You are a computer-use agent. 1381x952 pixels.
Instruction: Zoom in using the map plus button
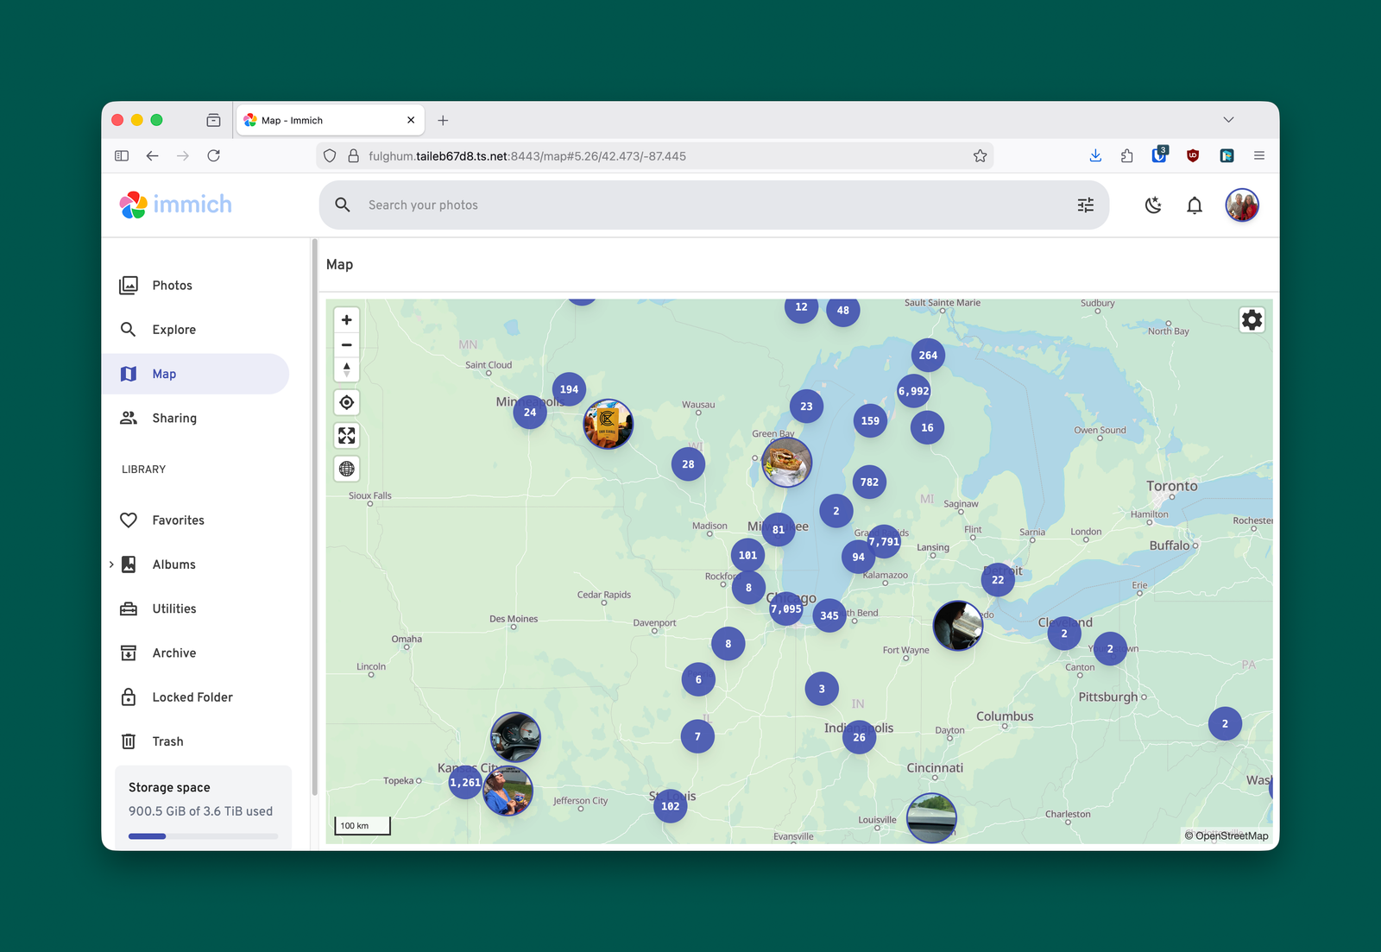[x=346, y=320]
